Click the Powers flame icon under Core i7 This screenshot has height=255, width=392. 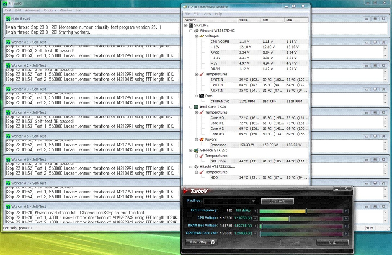pyautogui.click(x=201, y=140)
